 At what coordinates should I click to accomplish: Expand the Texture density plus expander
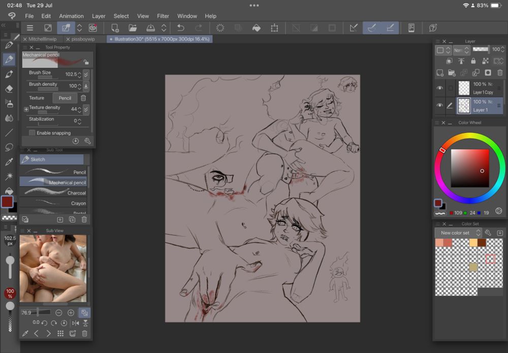click(26, 110)
